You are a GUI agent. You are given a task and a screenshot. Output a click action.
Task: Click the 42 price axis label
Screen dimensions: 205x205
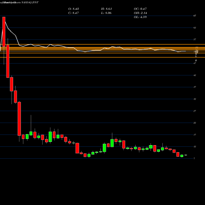tap(195, 75)
